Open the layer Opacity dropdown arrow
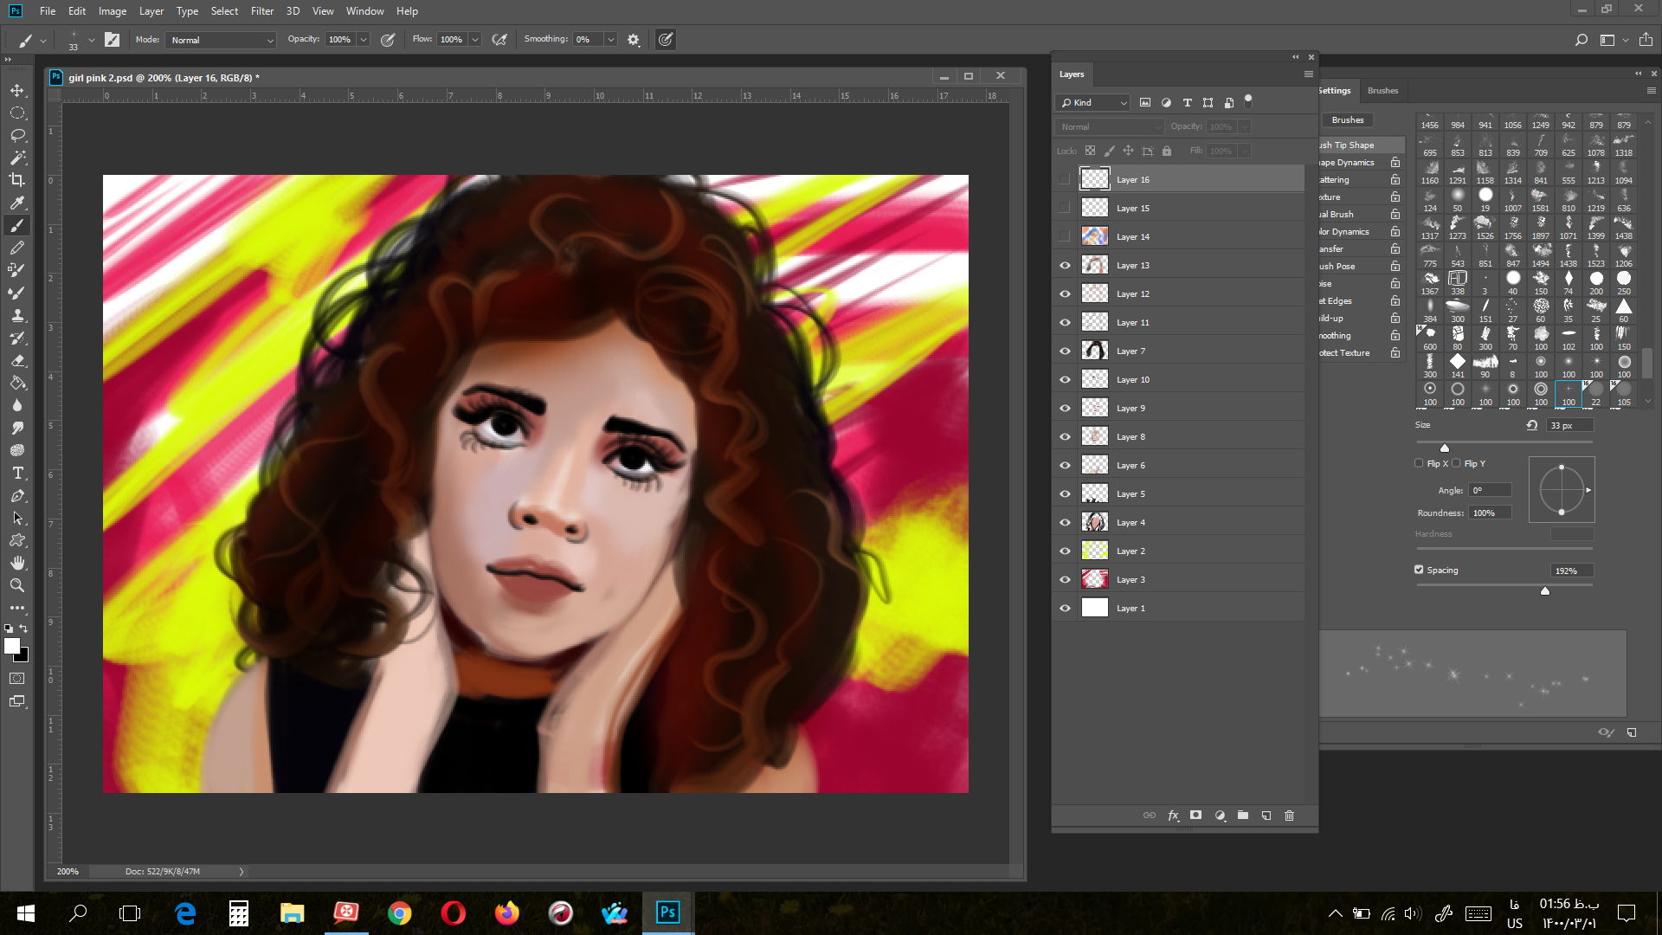 pyautogui.click(x=1245, y=127)
